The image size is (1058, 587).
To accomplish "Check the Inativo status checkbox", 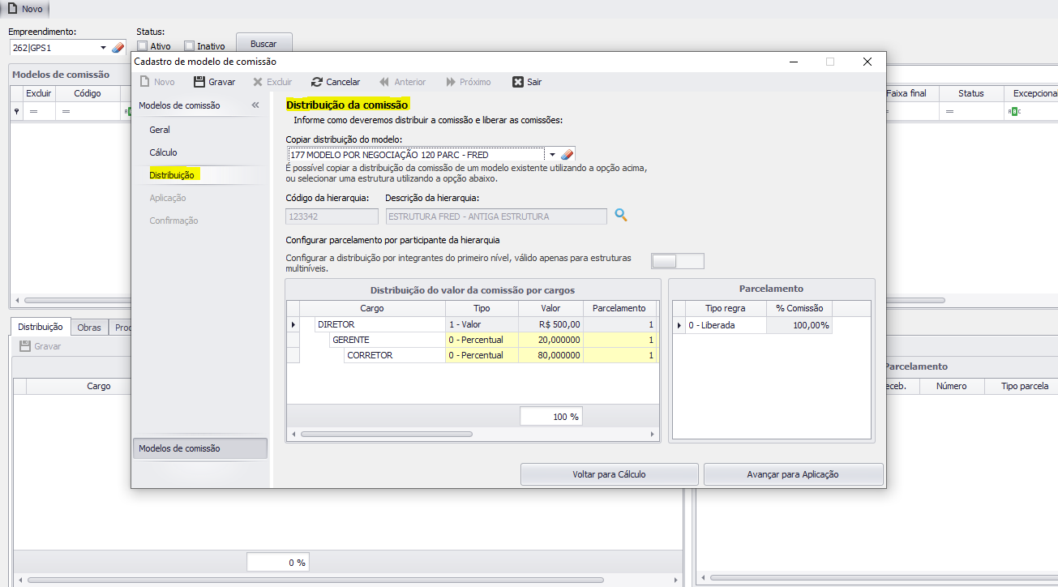I will (190, 46).
